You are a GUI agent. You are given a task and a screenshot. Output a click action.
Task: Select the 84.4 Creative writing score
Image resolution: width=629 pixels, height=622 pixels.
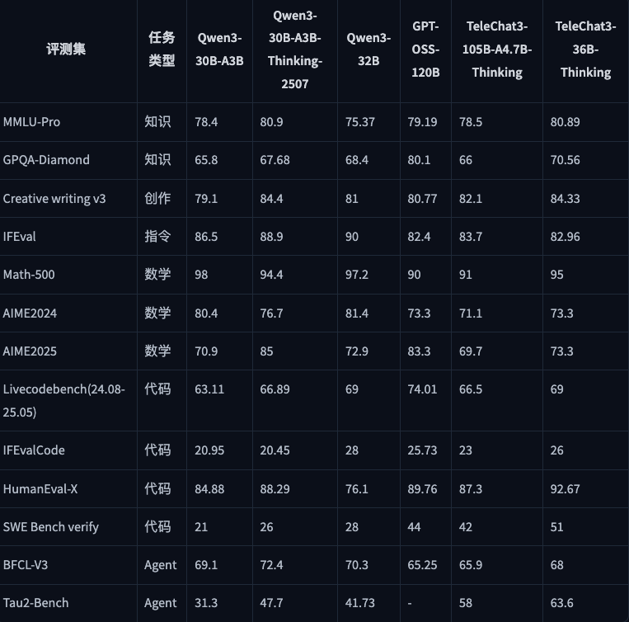(271, 199)
